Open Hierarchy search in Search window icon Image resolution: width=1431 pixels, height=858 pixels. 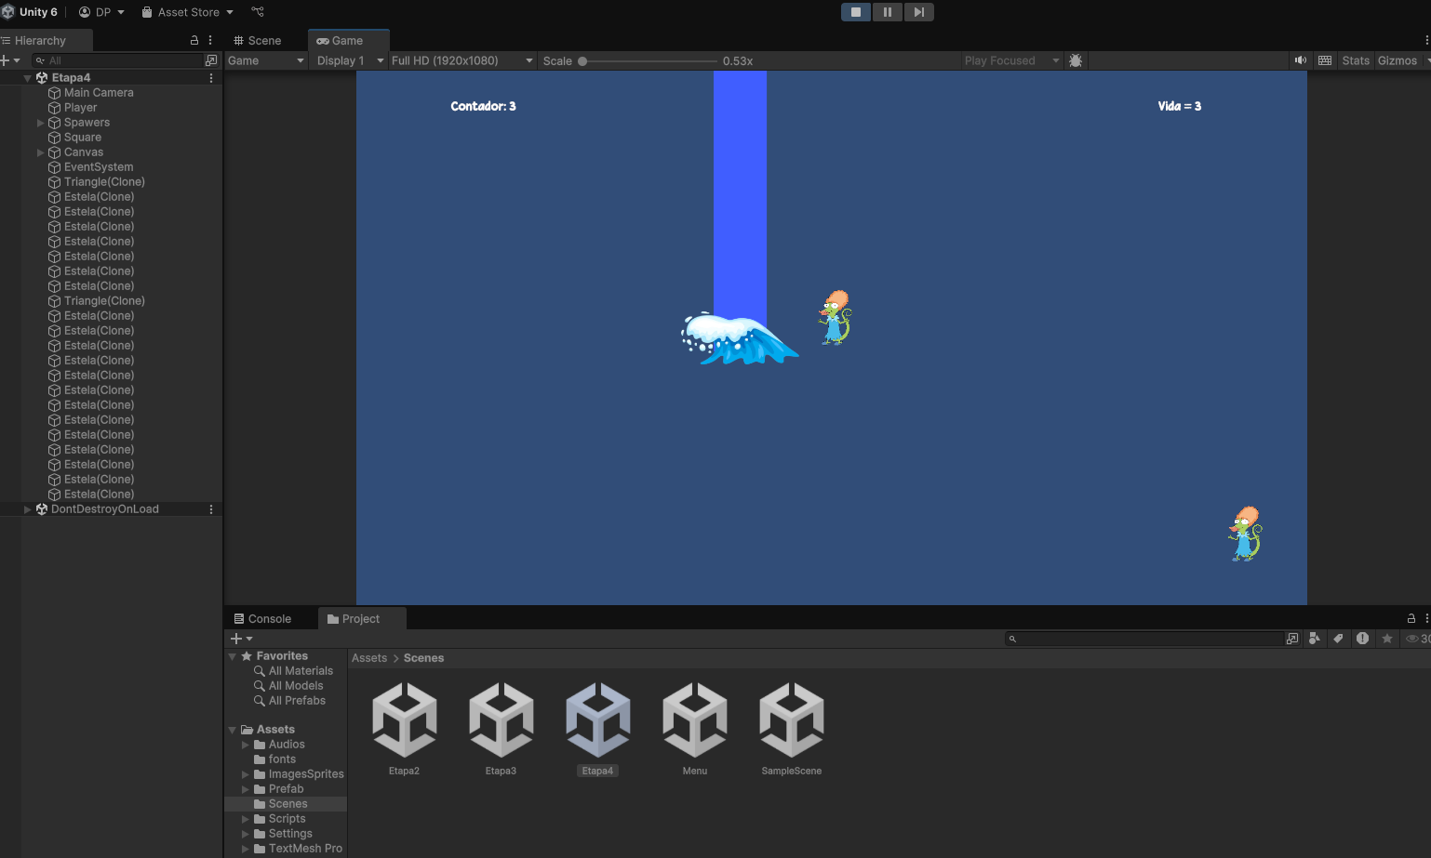coord(211,60)
